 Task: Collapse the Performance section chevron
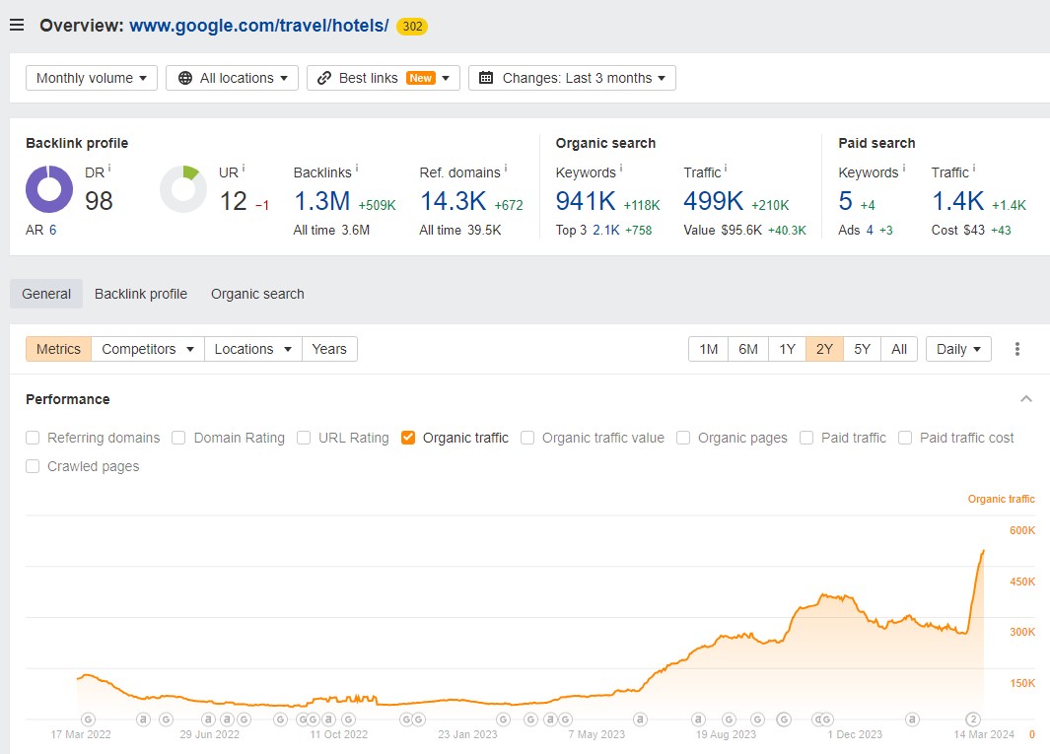tap(1026, 399)
